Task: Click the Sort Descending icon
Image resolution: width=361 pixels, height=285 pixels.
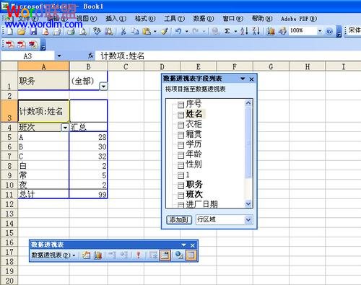Action: pos(256,31)
